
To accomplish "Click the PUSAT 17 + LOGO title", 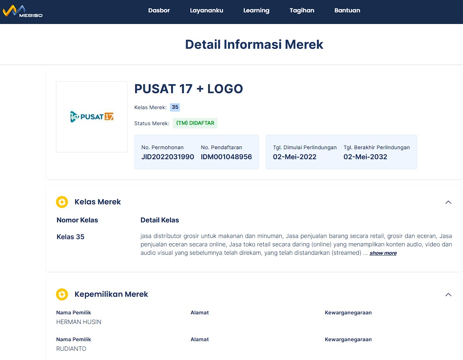I will [188, 88].
